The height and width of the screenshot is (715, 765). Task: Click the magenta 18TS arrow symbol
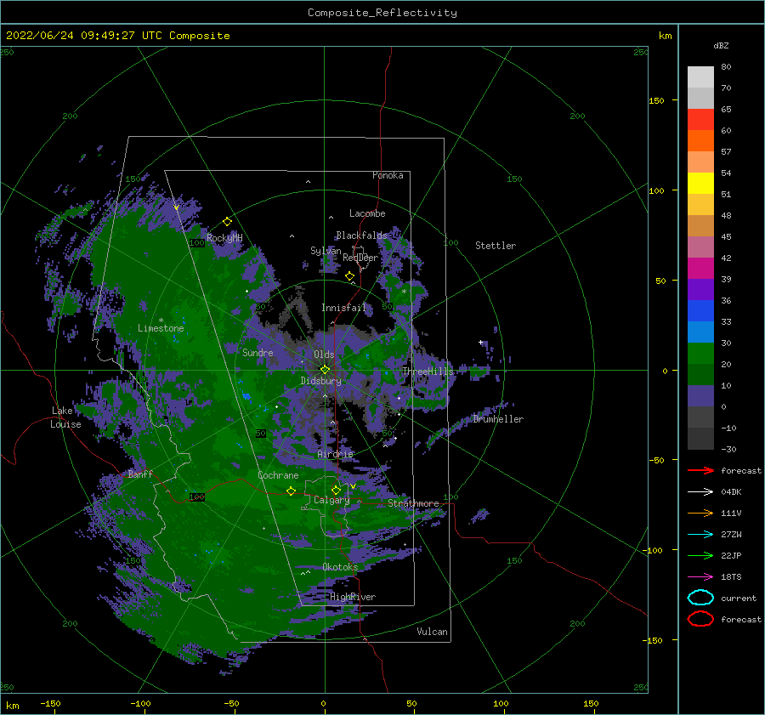[700, 577]
